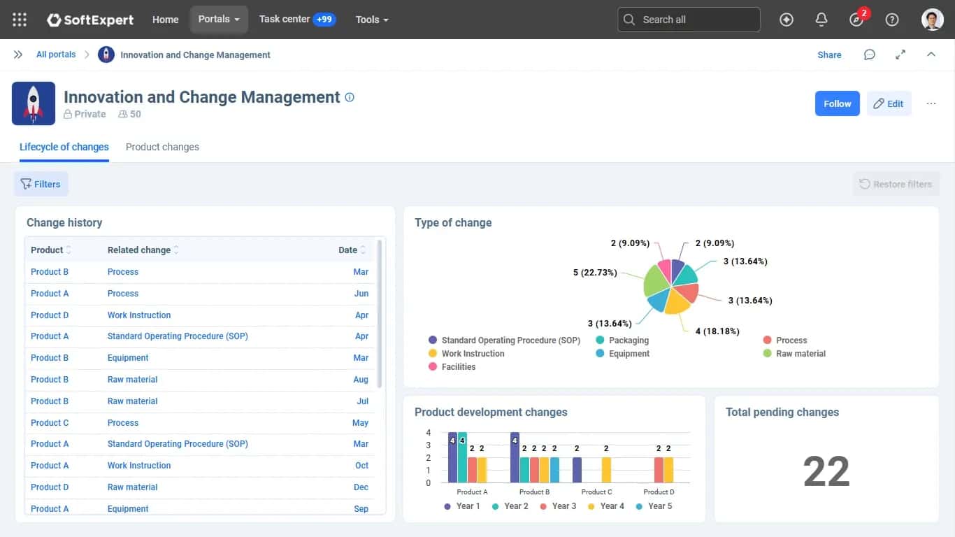Open the Product D Work Instruction row

[x=200, y=315]
